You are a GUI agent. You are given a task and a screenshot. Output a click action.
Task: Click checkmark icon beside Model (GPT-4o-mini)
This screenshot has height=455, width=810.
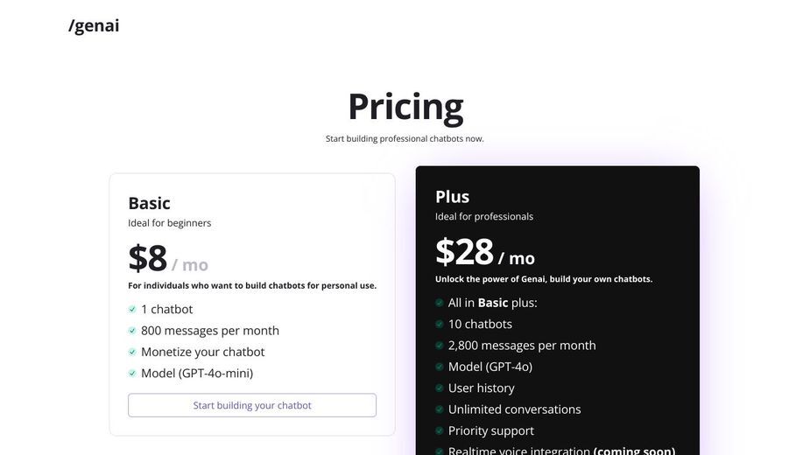click(x=132, y=374)
